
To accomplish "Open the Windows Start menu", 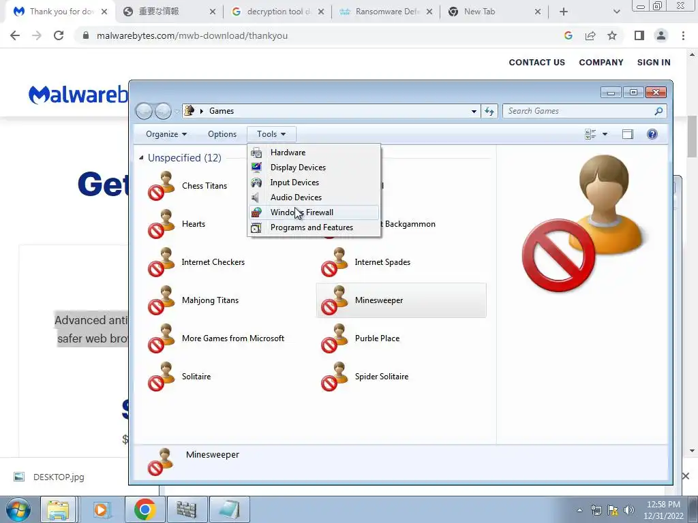I will [18, 509].
